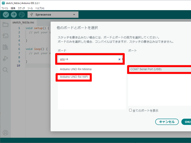Screen dimensions: 191x143
Task: Open the Boards Manager sidebar icon
Action: tap(5, 36)
